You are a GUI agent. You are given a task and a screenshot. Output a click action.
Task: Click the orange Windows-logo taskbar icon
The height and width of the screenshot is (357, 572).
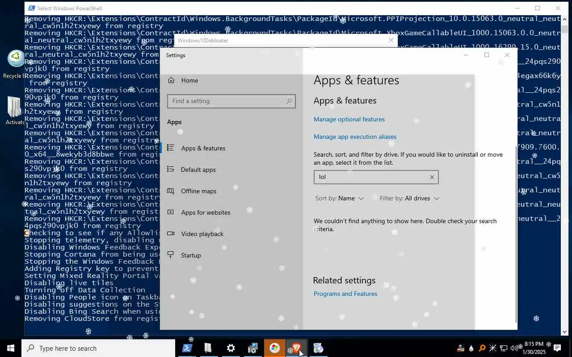pos(274,348)
